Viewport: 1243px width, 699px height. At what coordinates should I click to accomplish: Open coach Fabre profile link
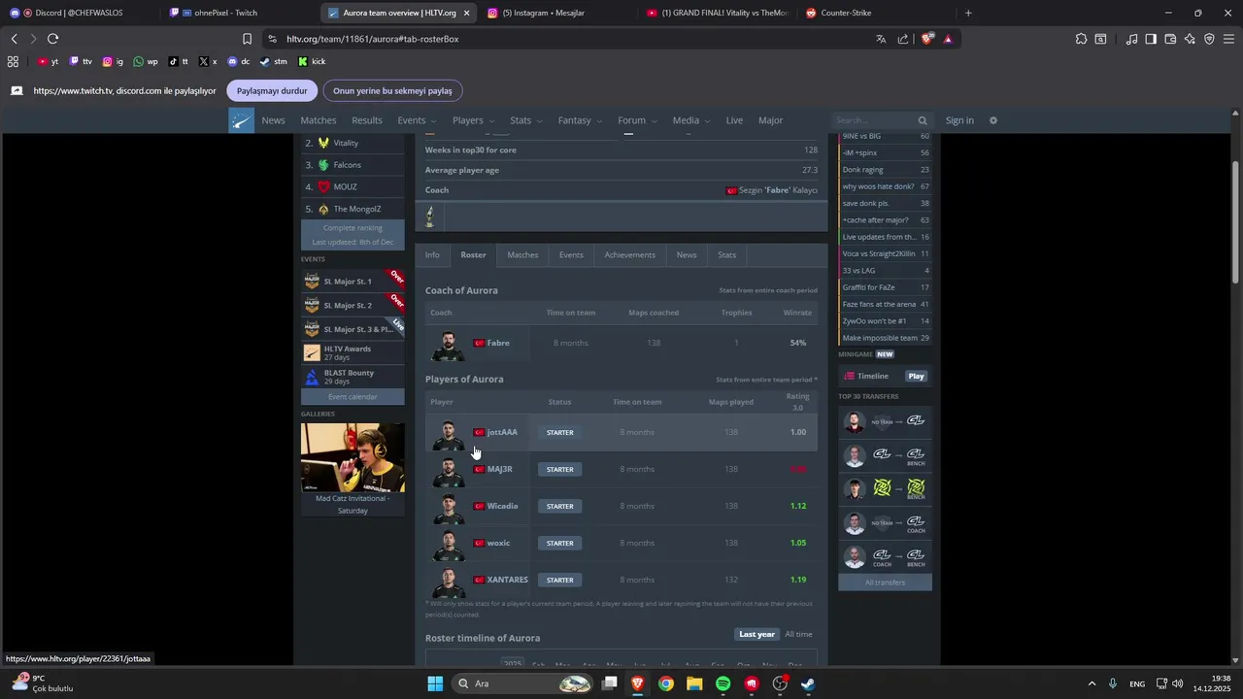tap(498, 343)
